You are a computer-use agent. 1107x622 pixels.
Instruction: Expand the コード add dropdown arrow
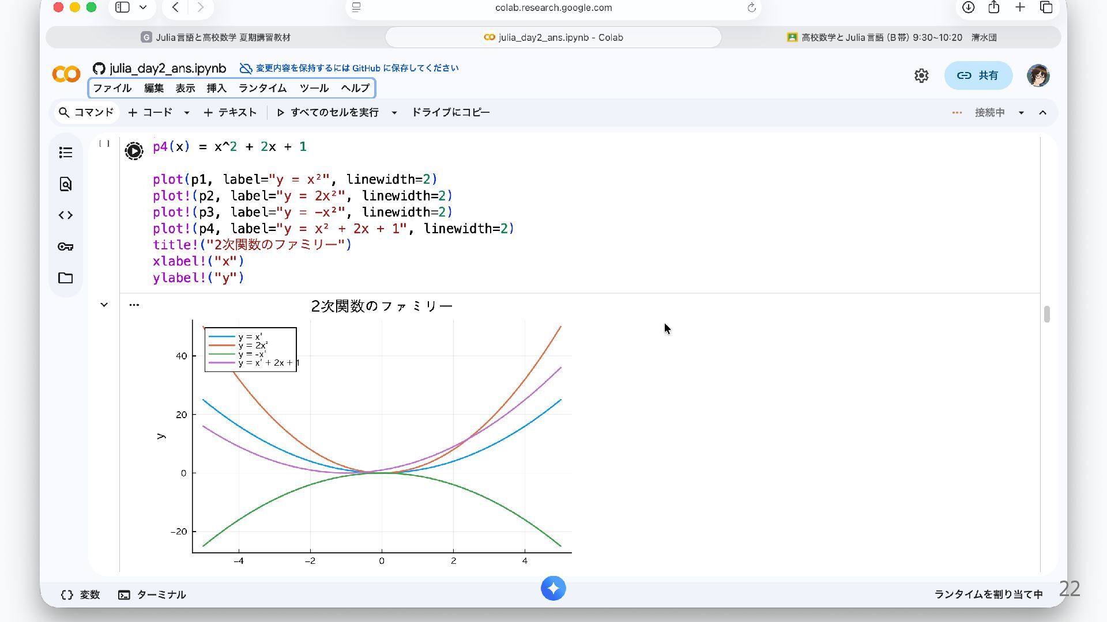(187, 113)
